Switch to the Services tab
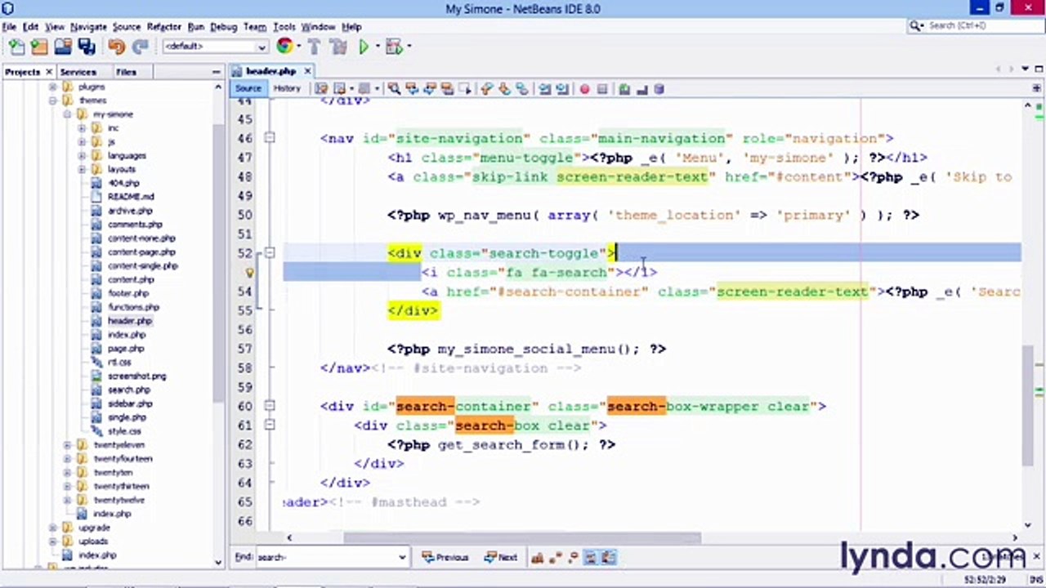 click(x=78, y=72)
